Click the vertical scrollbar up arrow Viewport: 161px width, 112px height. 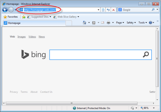tap(157, 29)
